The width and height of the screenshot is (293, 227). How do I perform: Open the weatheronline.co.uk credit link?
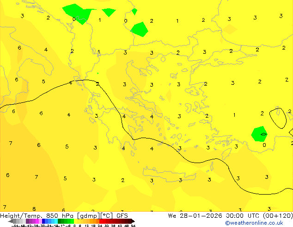(254, 223)
